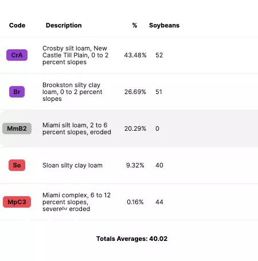Viewport: 258px width, 261px height.
Task: Select the gray MmB2 soil code badge
Action: (17, 128)
